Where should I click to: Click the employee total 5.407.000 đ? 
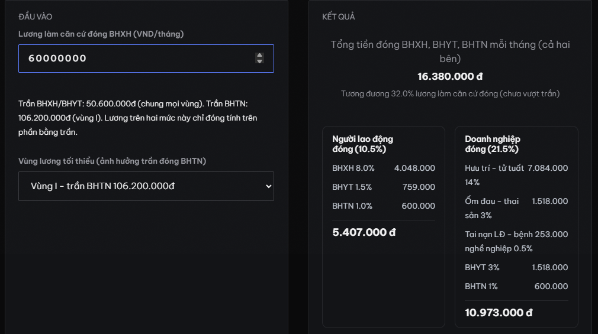(364, 232)
